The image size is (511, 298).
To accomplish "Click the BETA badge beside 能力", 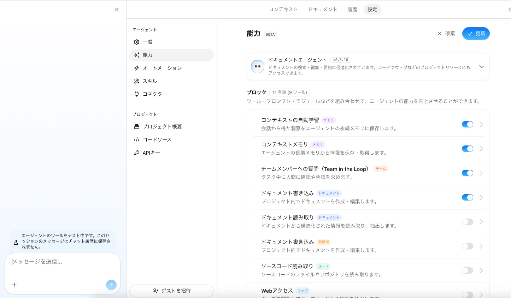I will (270, 35).
